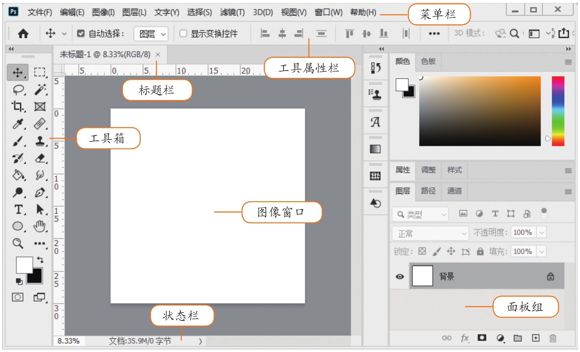
Task: Open the 滤镜(T) menu
Action: (232, 12)
